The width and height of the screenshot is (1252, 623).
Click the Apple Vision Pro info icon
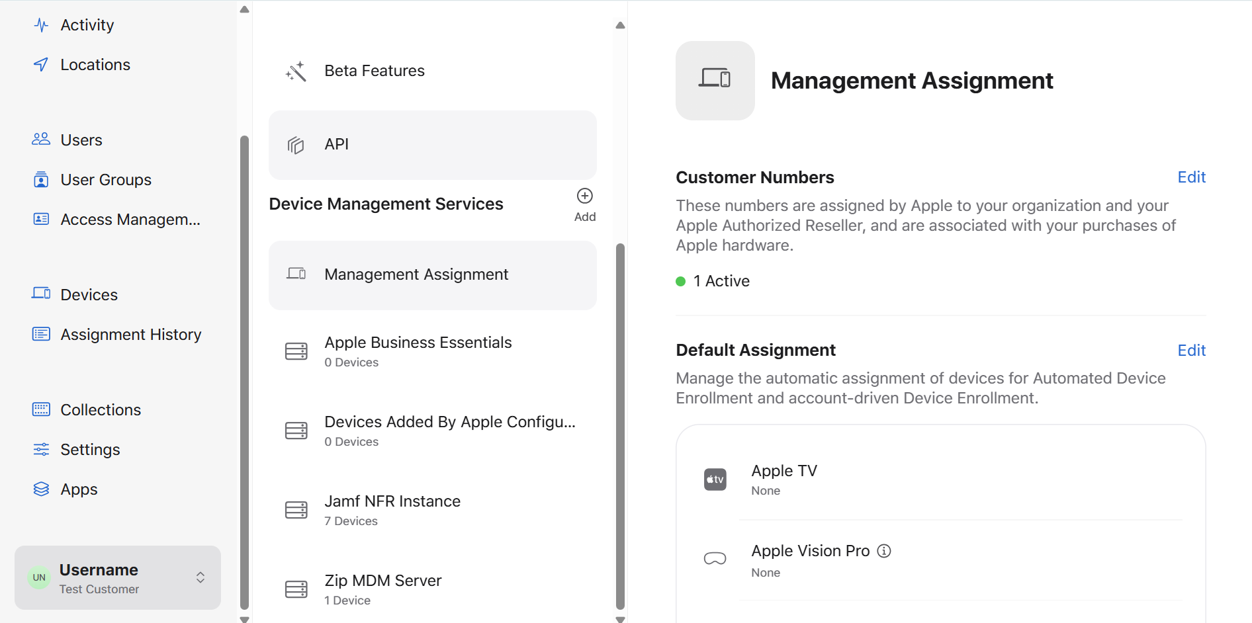click(x=884, y=551)
